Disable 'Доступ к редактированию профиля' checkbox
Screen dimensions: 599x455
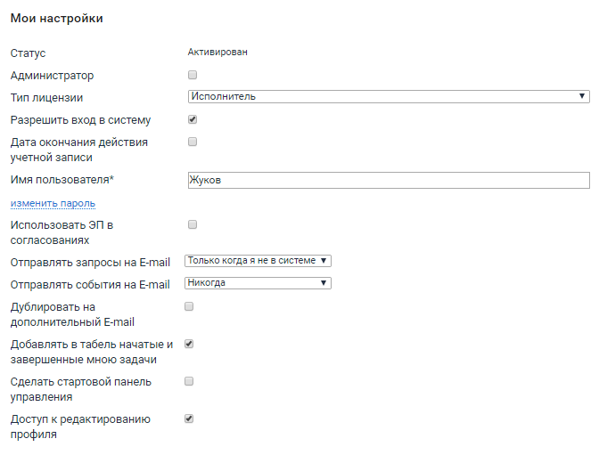click(x=188, y=418)
